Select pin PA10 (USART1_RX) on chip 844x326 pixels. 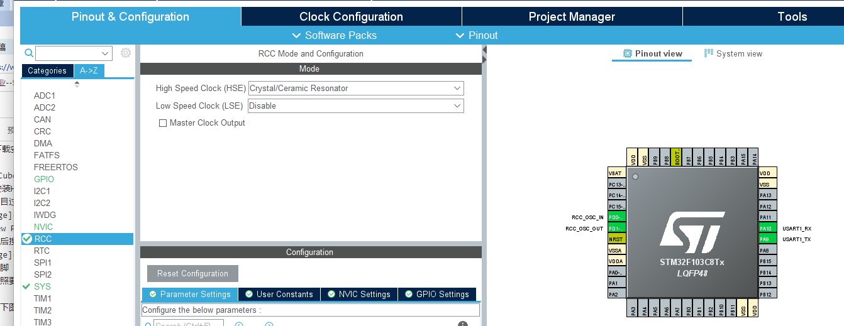point(768,229)
